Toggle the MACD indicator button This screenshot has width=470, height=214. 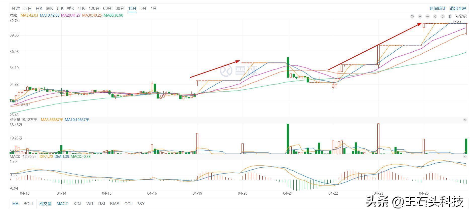click(x=62, y=204)
